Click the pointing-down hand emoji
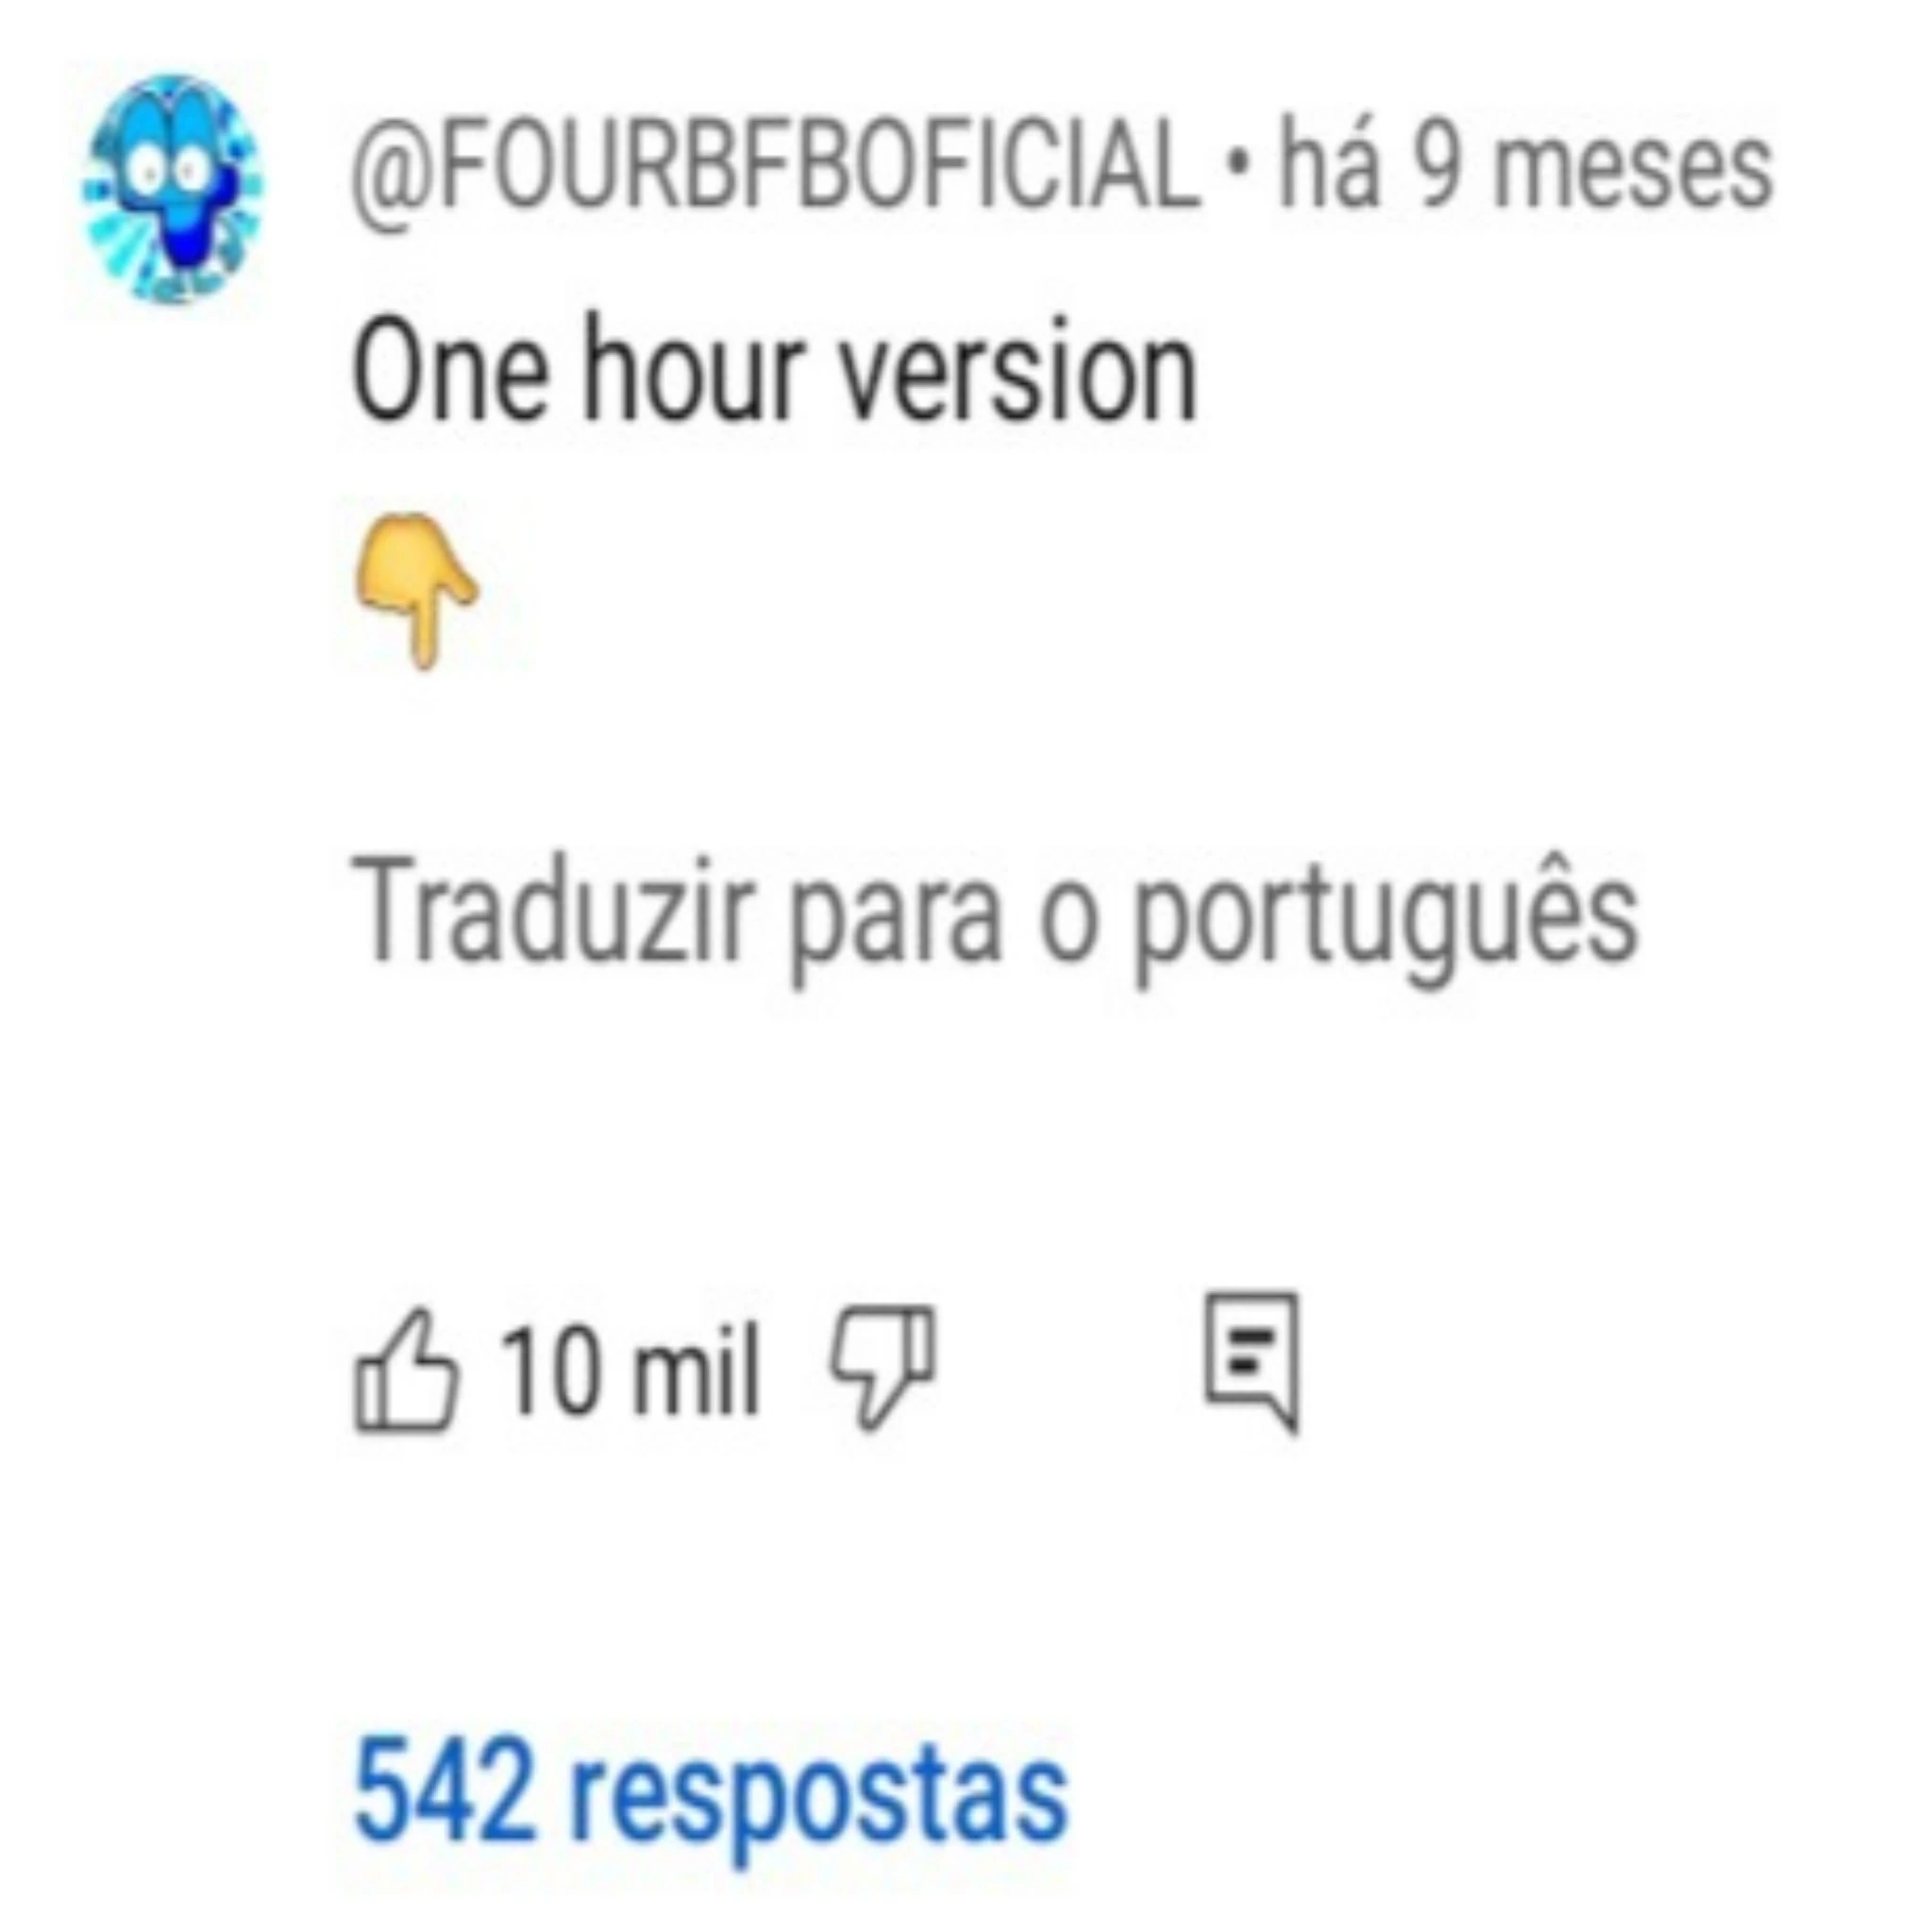The height and width of the screenshot is (1932, 1932). (417, 591)
